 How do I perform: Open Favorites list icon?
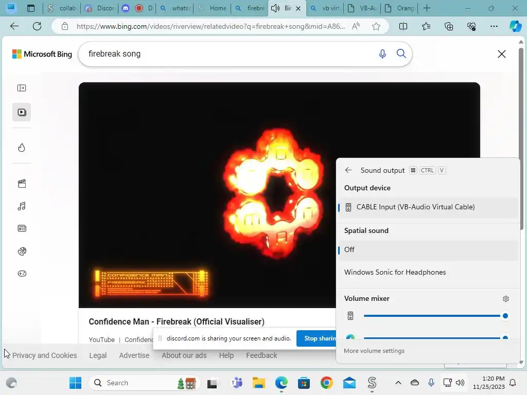(x=426, y=26)
